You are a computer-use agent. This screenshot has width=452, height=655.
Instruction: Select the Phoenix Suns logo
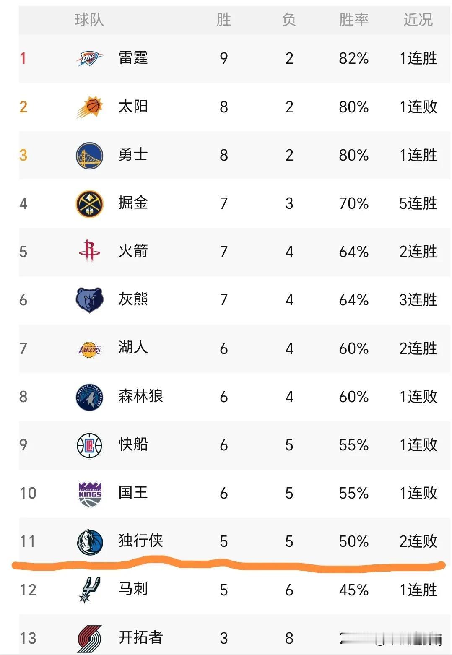pos(89,107)
